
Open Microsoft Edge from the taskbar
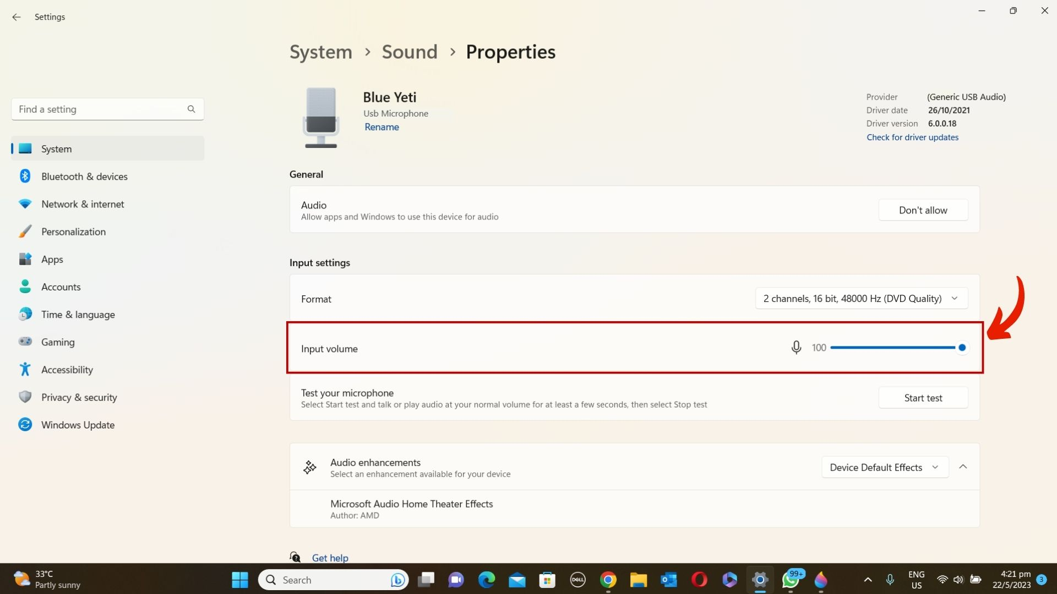pyautogui.click(x=487, y=580)
